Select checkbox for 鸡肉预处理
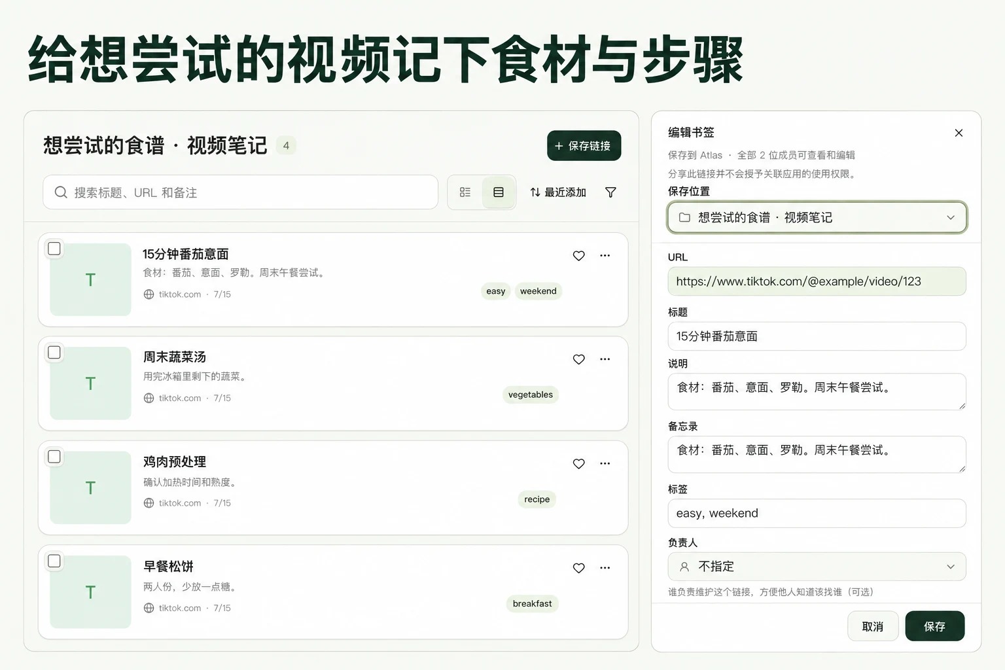The image size is (1005, 670). coord(54,457)
